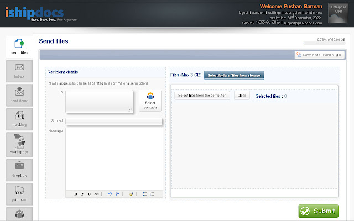Click the '0.76% of 50.00 GB' text

click(331, 40)
